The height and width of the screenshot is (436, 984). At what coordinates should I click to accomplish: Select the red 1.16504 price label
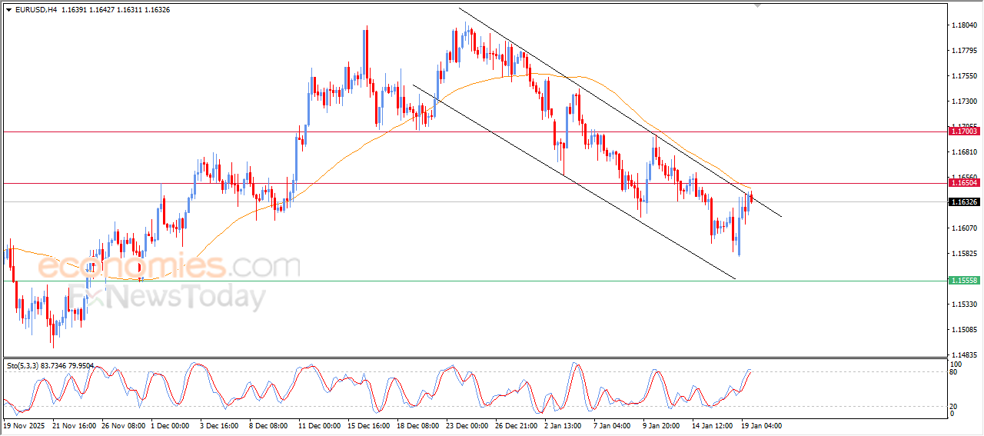point(964,183)
